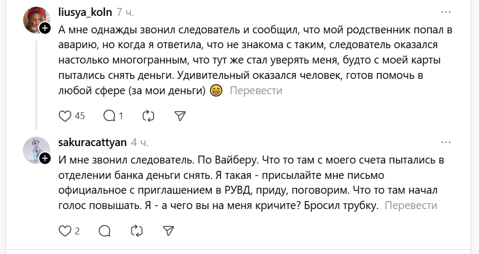The image size is (479, 254).
Task: Click "Перевести" under liusya_koln's comment
Action: (256, 90)
